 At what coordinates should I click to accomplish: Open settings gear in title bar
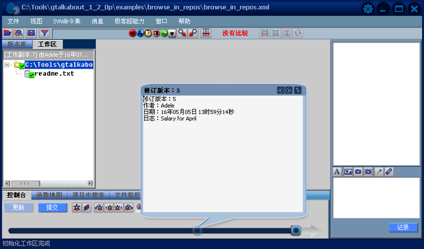coord(368,9)
